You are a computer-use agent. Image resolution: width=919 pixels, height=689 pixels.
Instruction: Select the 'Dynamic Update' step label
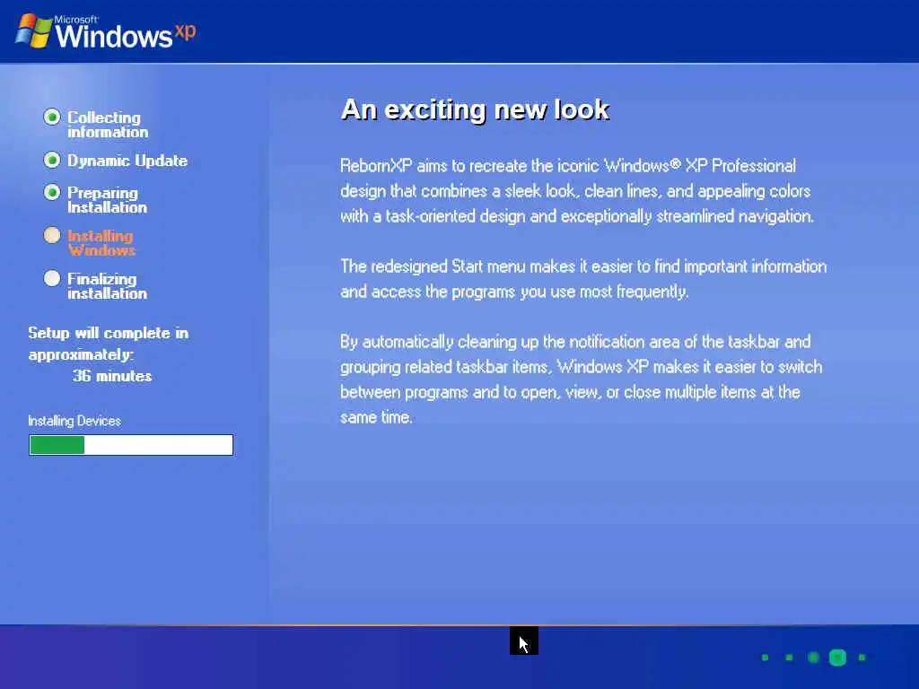click(127, 161)
